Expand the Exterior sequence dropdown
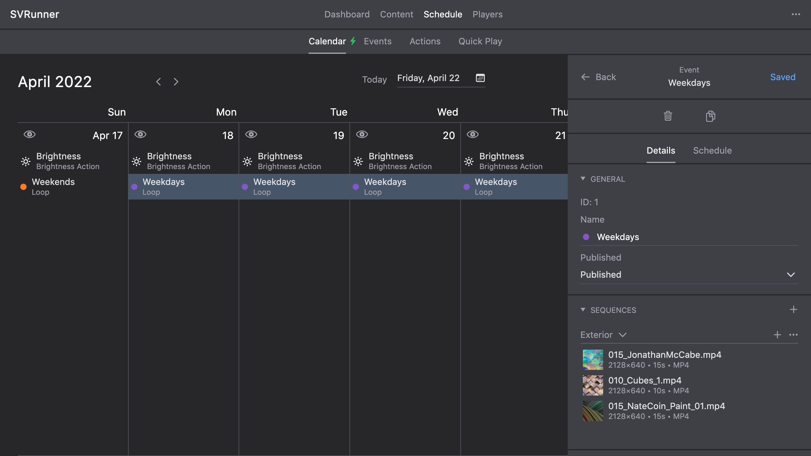811x456 pixels. pyautogui.click(x=623, y=335)
